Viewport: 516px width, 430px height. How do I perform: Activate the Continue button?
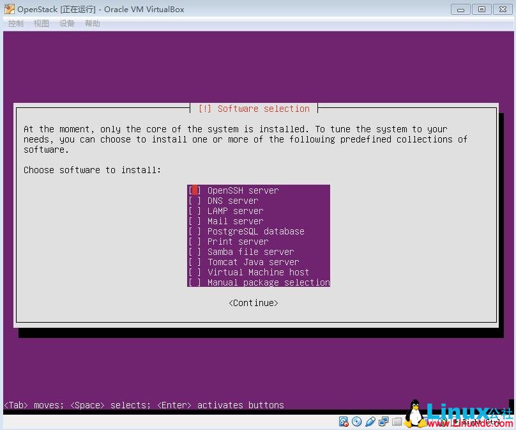[x=253, y=302]
